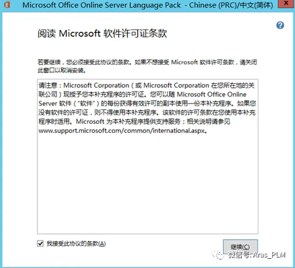
Task: Click the 联公司 second line of license
Action: pos(142,94)
